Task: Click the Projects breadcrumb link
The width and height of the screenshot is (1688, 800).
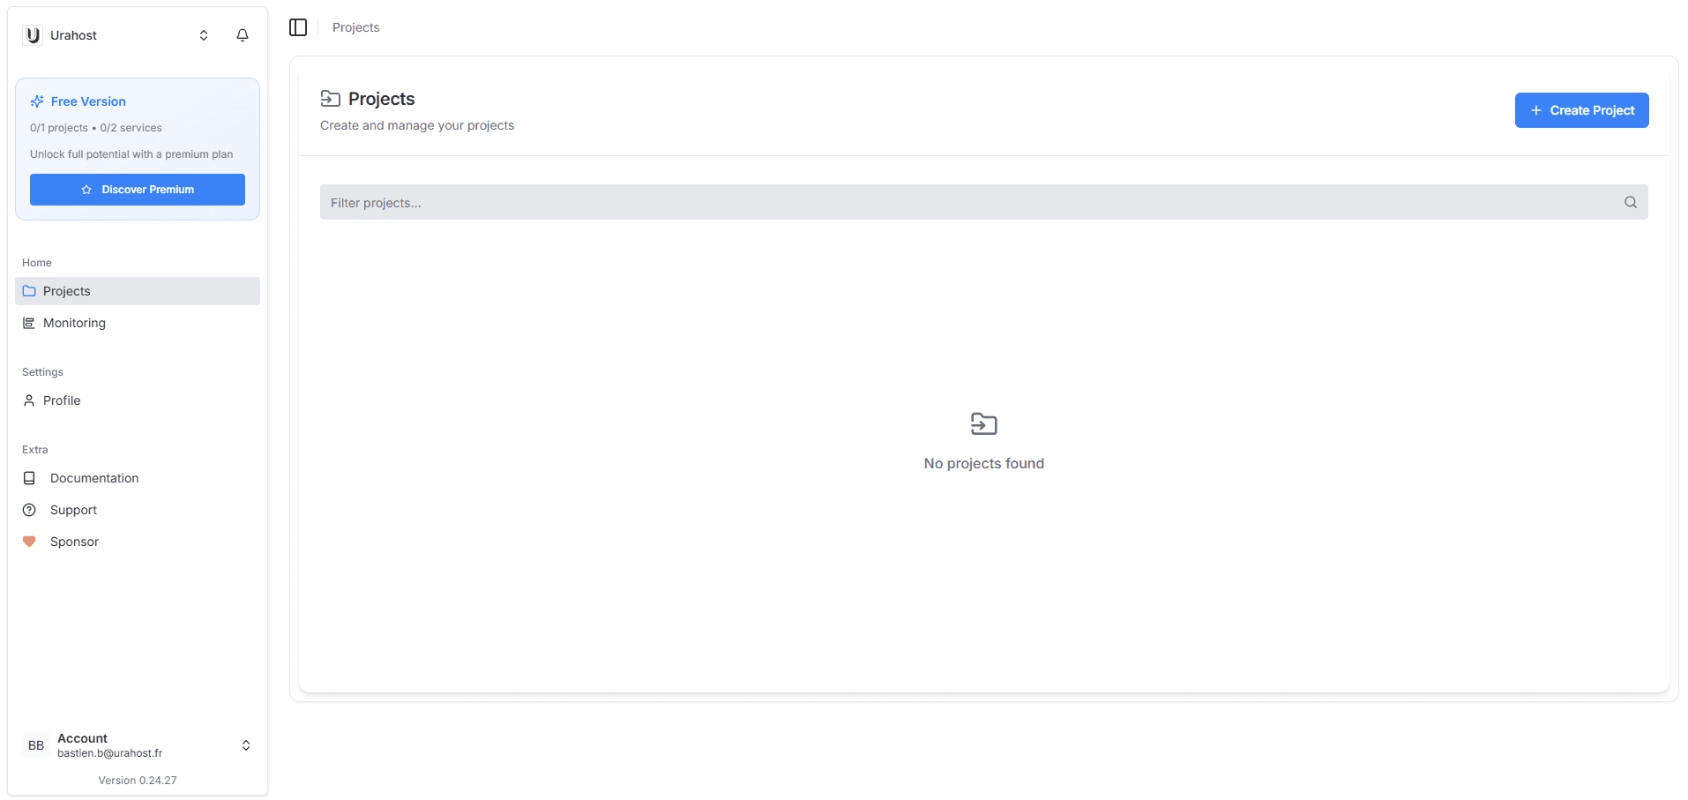Action: (x=355, y=27)
